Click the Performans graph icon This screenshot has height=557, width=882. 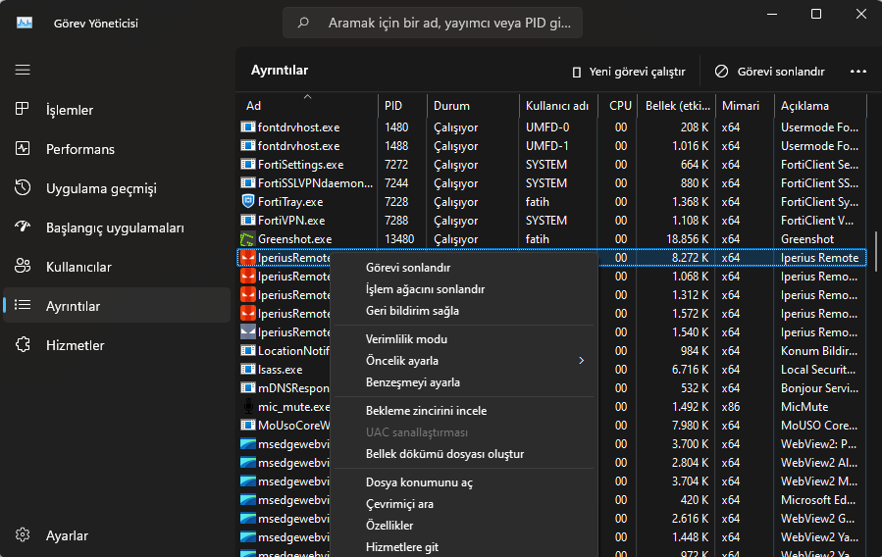[23, 148]
